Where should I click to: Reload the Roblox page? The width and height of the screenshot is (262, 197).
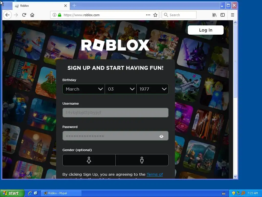coord(24,15)
